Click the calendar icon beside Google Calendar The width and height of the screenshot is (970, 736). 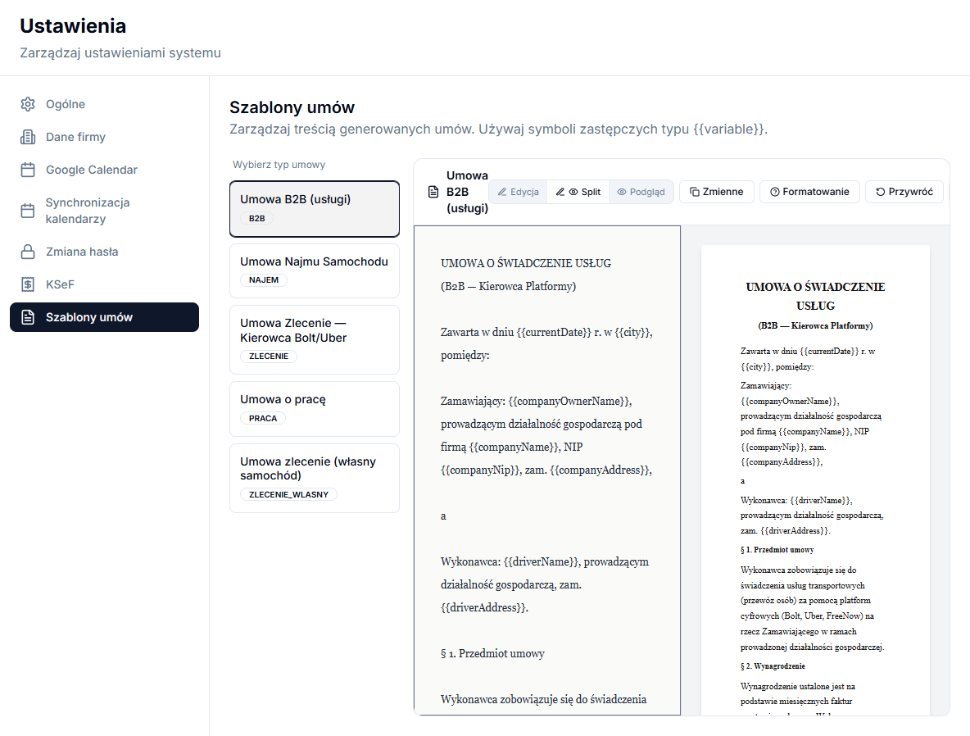[28, 170]
